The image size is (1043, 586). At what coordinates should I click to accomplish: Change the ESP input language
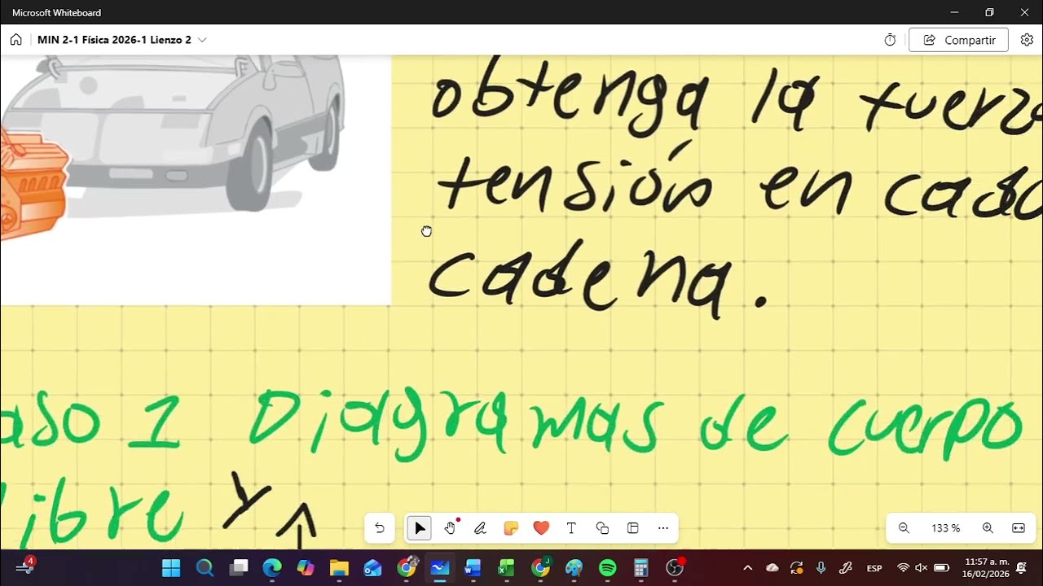pyautogui.click(x=874, y=568)
